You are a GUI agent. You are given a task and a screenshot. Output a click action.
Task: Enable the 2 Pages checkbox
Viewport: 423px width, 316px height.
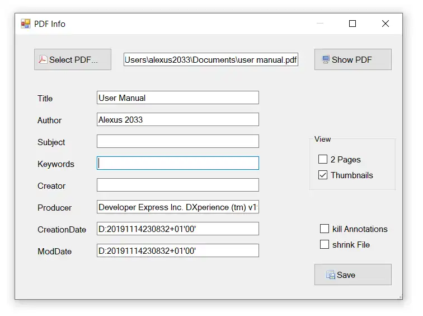pyautogui.click(x=323, y=159)
